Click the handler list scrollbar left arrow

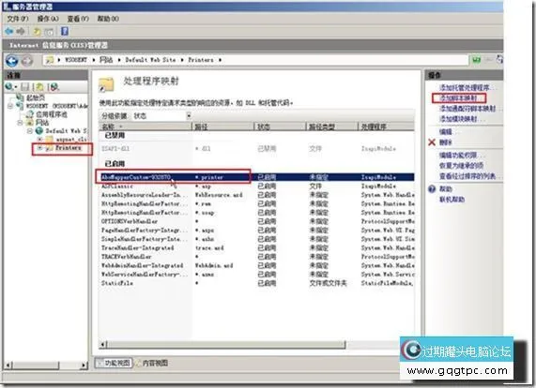(102, 344)
